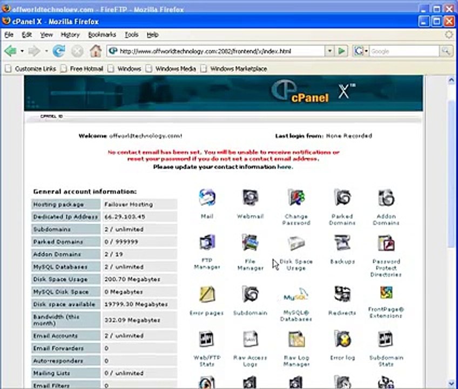This screenshot has width=458, height=389.
Task: Open the Redirects icon
Action: (x=342, y=294)
